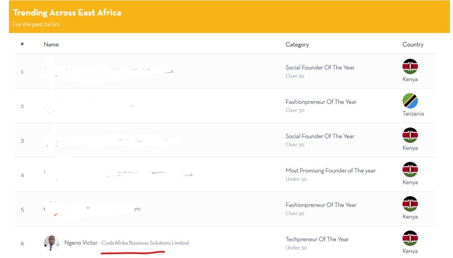This screenshot has height=258, width=453.
Task: Click the Kenya flag icon in row 4
Action: point(410,169)
